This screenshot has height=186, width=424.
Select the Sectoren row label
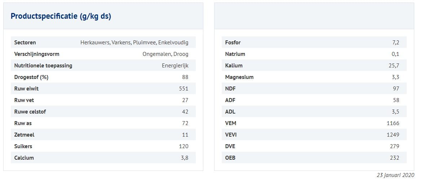tap(25, 43)
